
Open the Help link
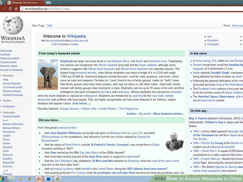pyautogui.click(x=5, y=80)
